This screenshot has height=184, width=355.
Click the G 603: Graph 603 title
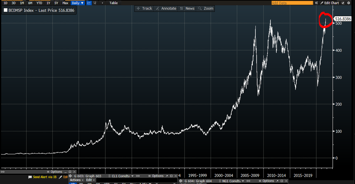88,176
